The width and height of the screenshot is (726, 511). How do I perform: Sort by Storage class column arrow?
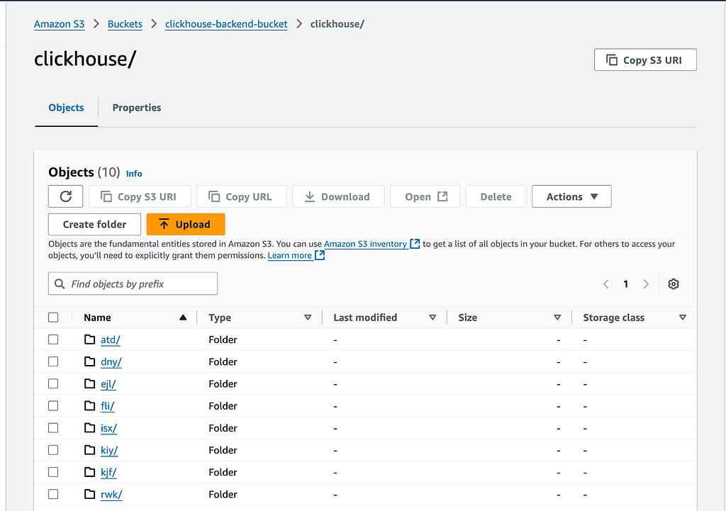(x=683, y=318)
